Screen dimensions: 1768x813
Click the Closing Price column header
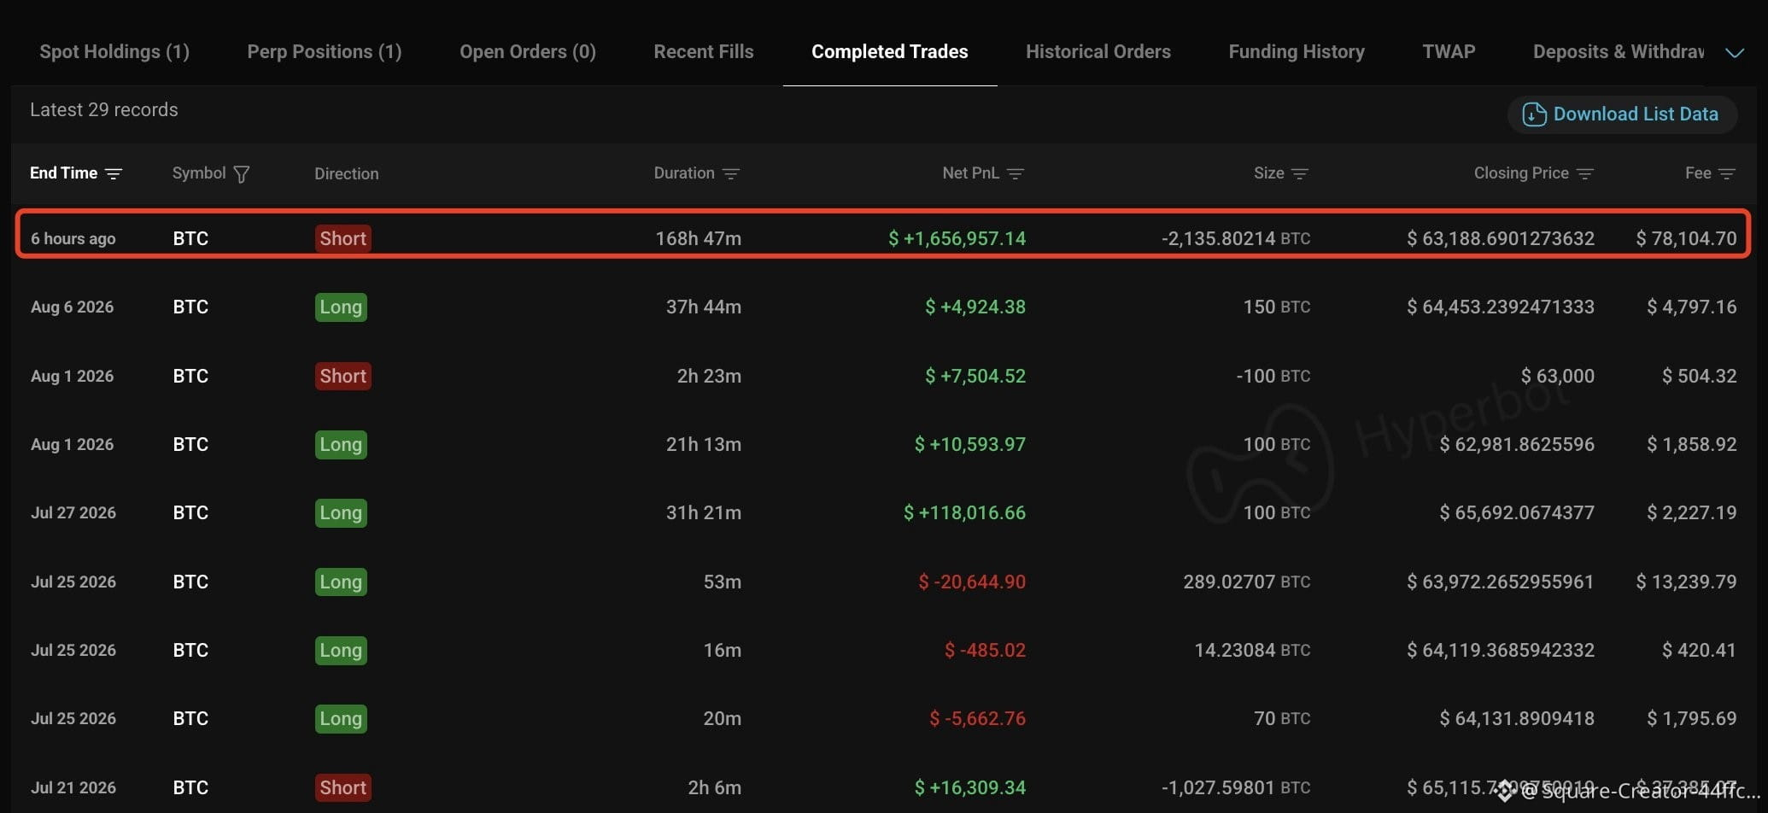(1521, 173)
